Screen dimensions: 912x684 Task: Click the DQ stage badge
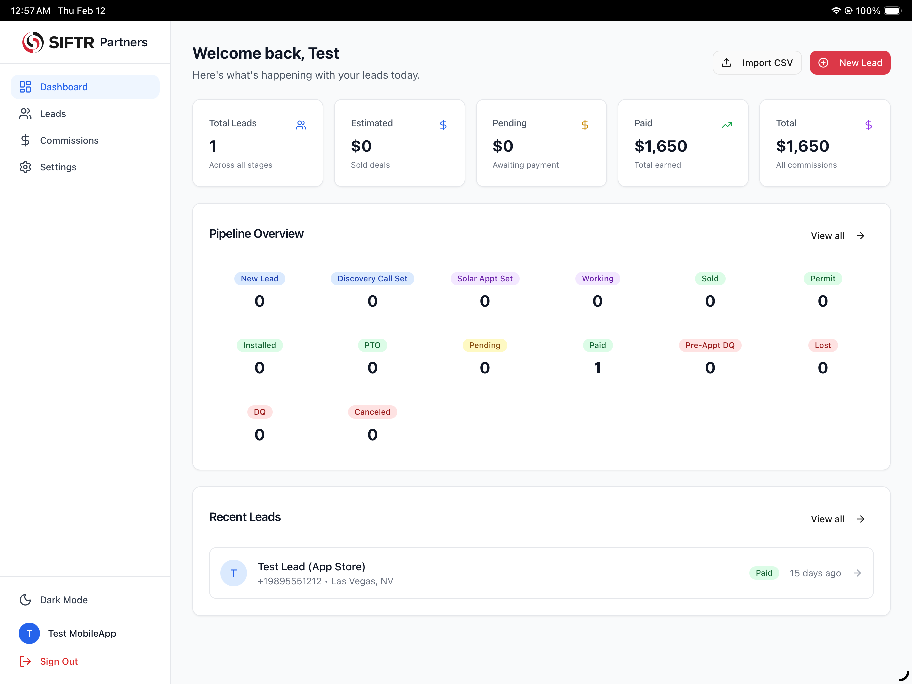tap(260, 412)
